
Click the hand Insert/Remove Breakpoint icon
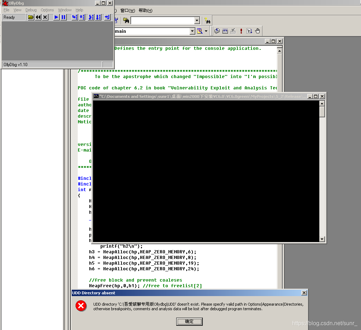point(258,31)
